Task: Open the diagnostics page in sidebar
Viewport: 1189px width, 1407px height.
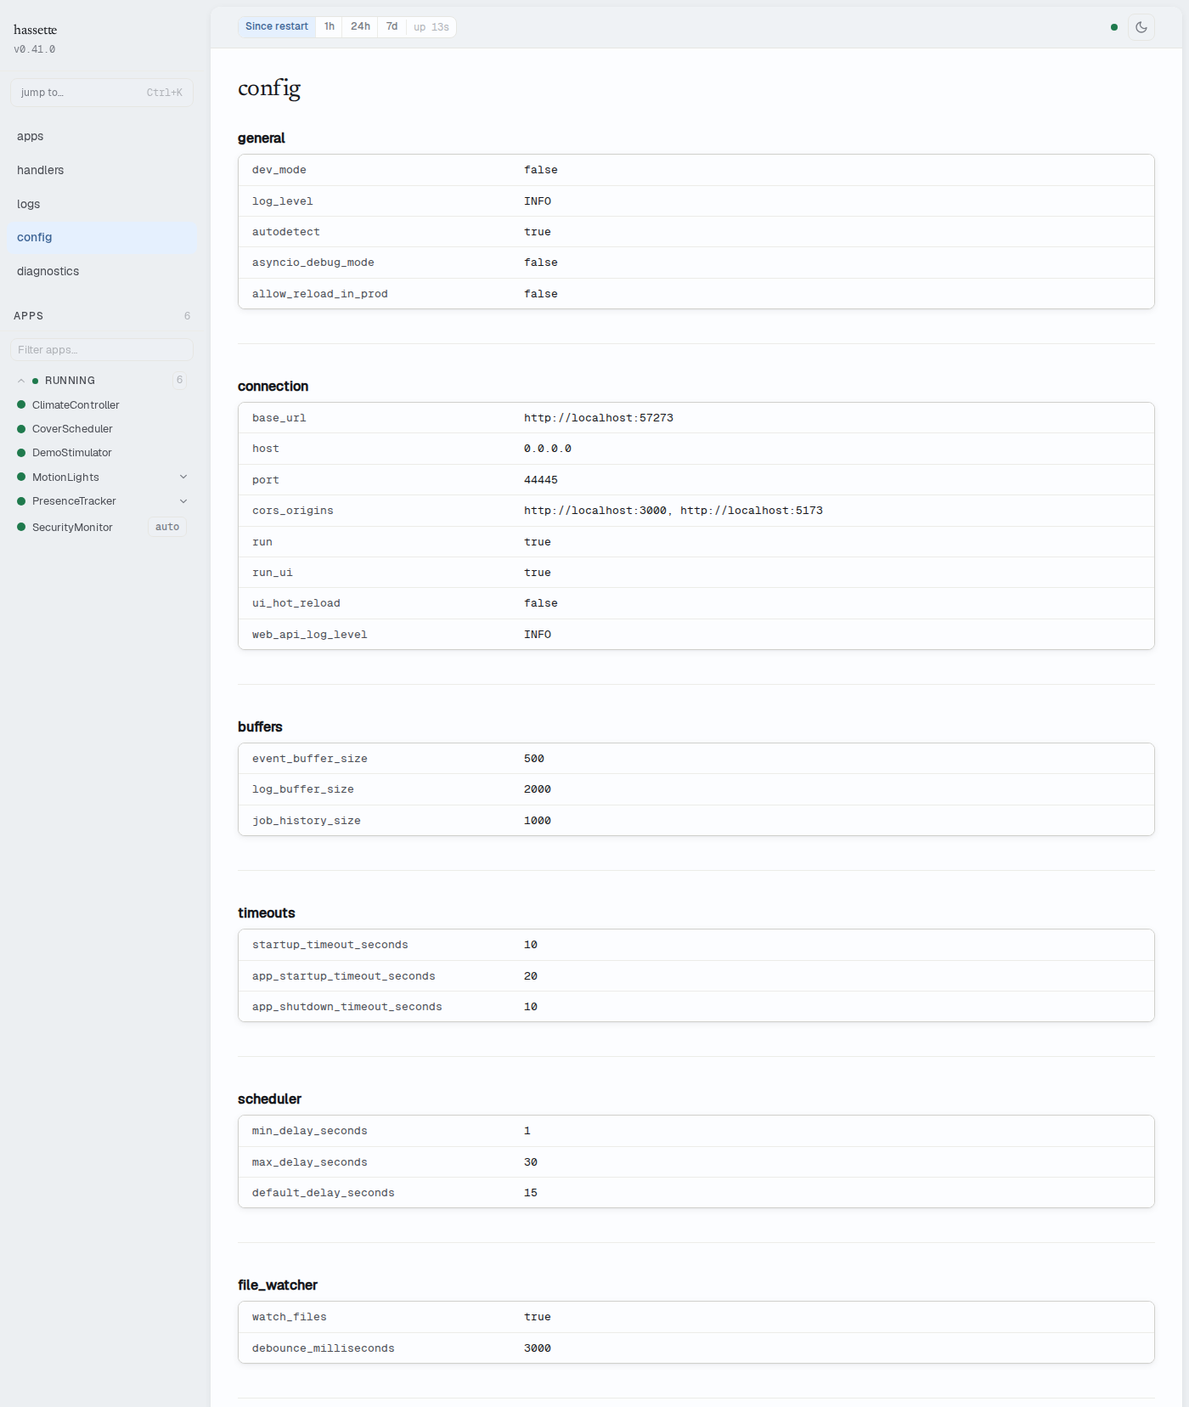Action: tap(102, 271)
